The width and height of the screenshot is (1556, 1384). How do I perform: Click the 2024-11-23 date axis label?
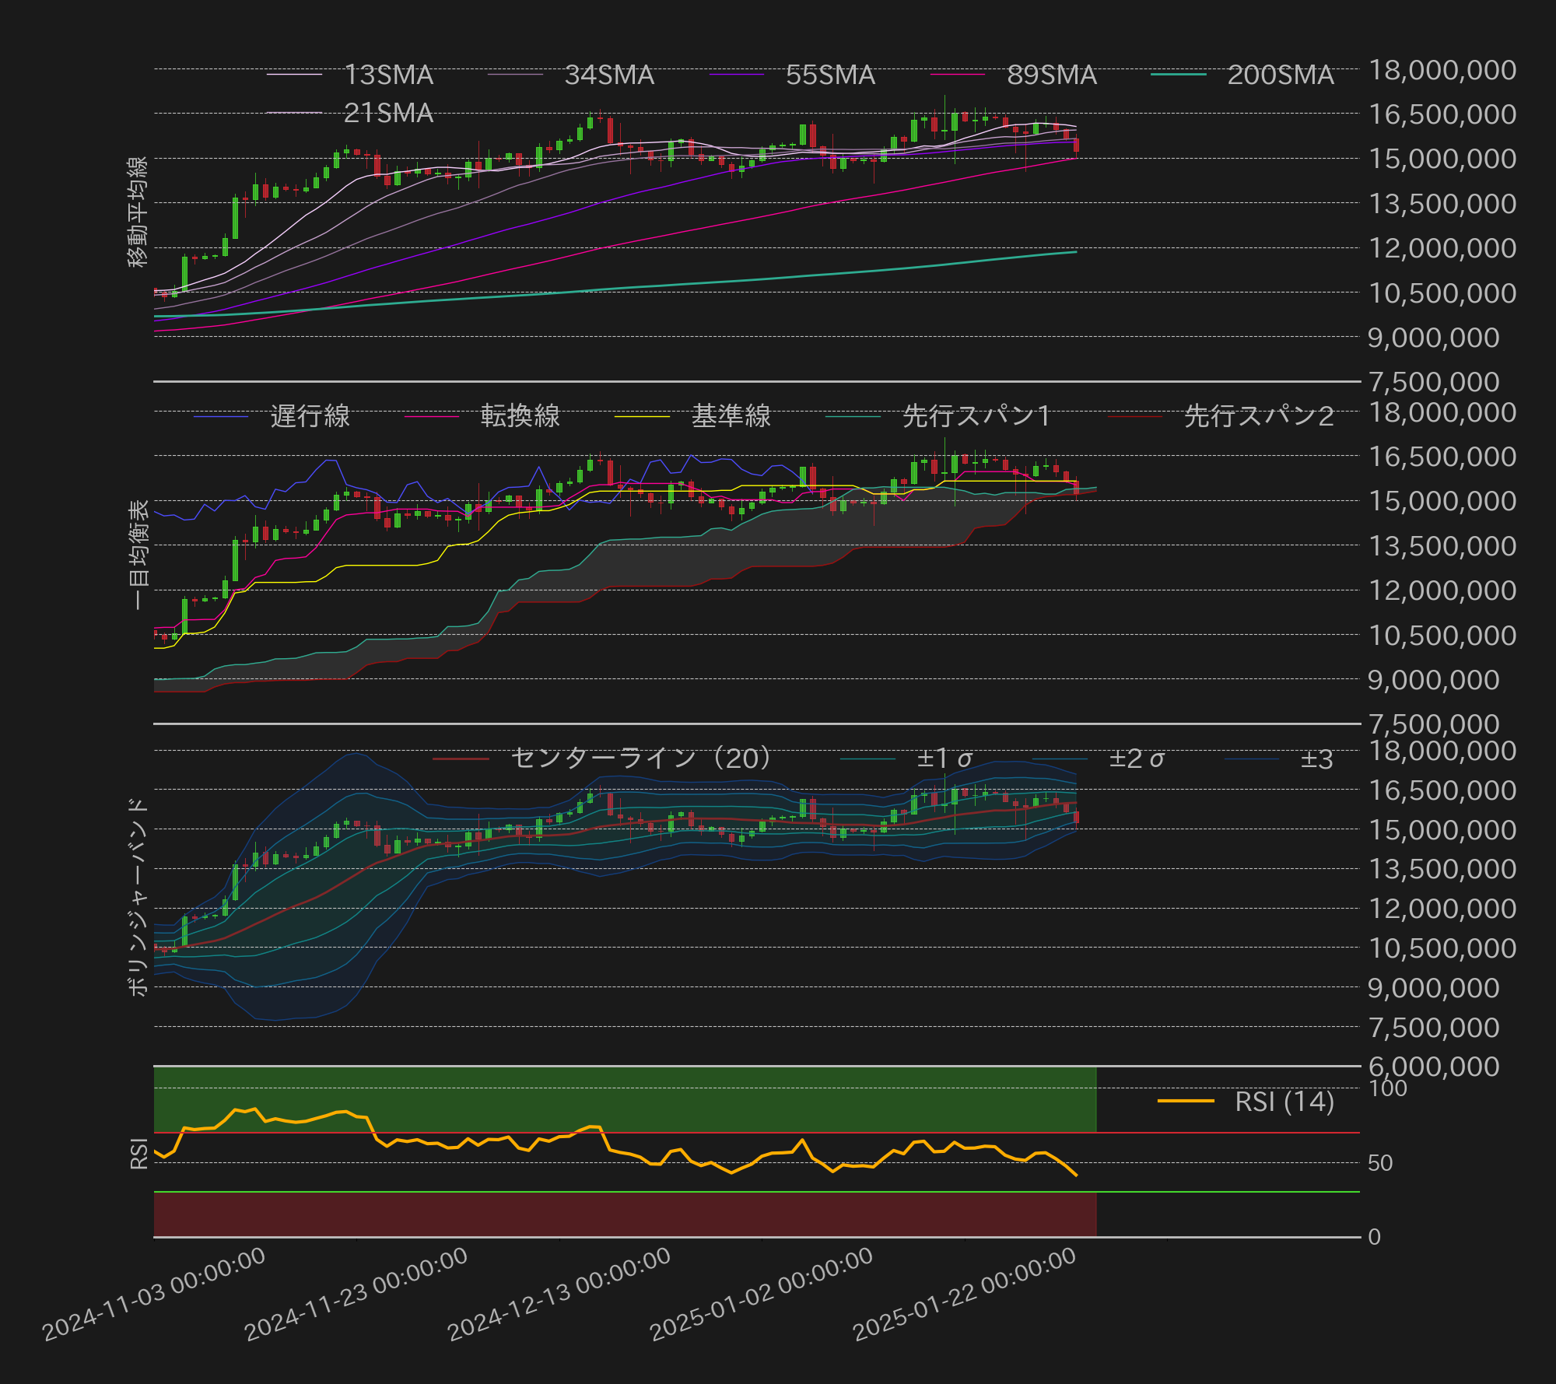pos(356,1295)
